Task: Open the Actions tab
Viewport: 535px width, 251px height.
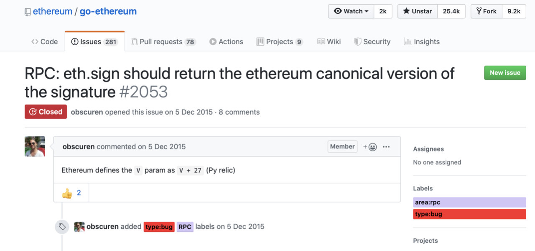Action: click(x=226, y=41)
